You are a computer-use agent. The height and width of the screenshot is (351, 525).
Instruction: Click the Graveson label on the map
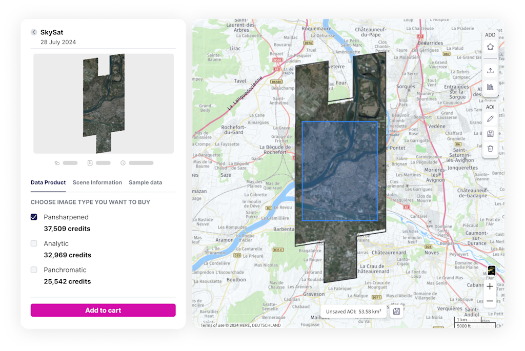(314, 294)
